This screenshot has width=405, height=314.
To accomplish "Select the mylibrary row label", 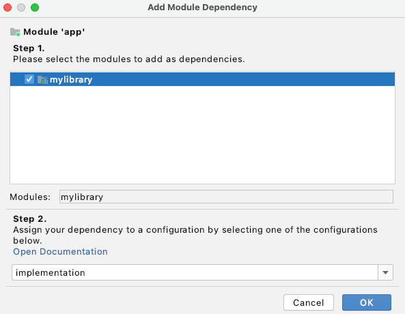I will [71, 80].
